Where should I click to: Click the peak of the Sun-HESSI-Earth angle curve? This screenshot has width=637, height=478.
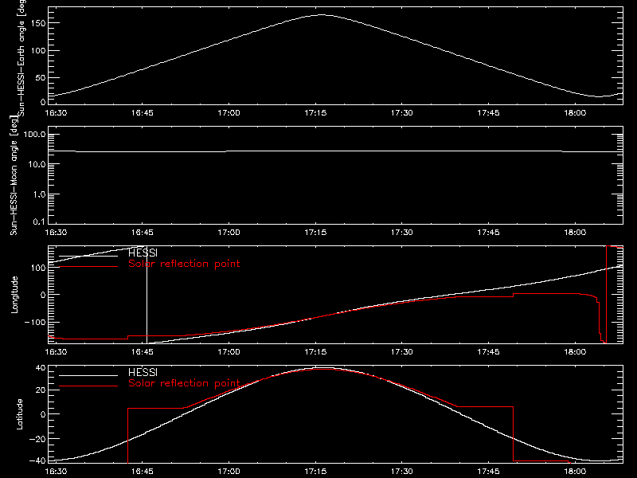tap(322, 15)
